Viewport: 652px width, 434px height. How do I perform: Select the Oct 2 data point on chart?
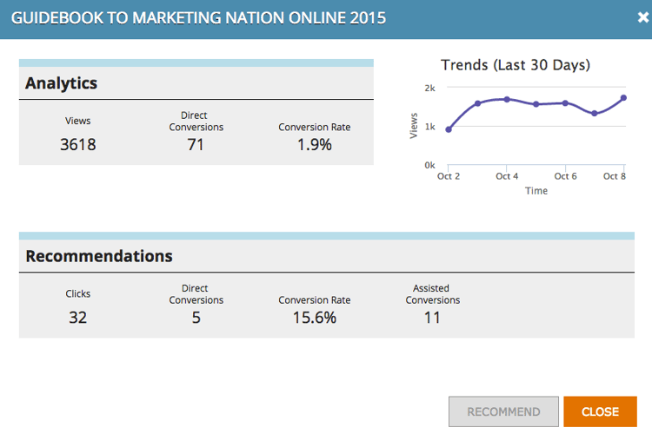449,129
